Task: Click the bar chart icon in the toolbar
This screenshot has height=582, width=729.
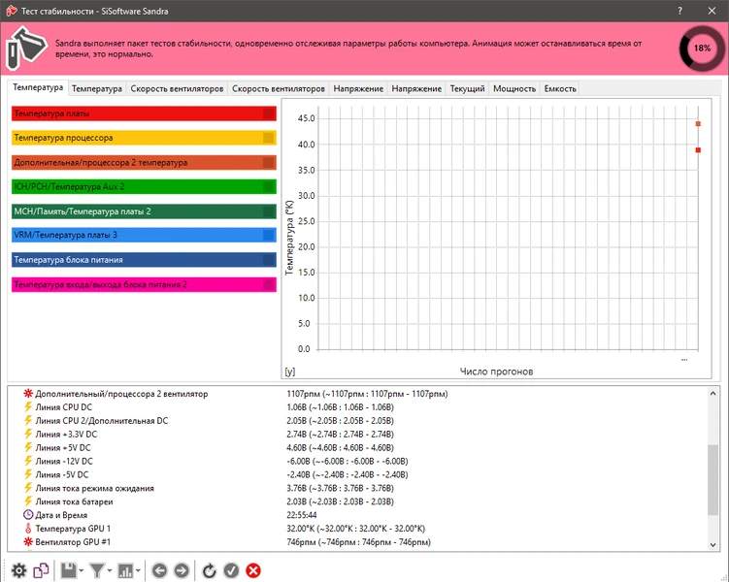Action: (125, 570)
